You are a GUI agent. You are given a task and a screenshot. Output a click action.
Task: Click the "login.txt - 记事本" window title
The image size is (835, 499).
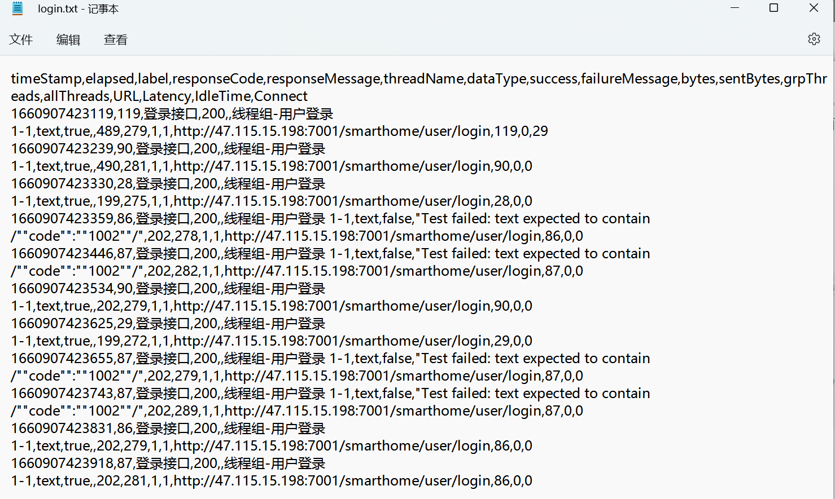pyautogui.click(x=78, y=9)
